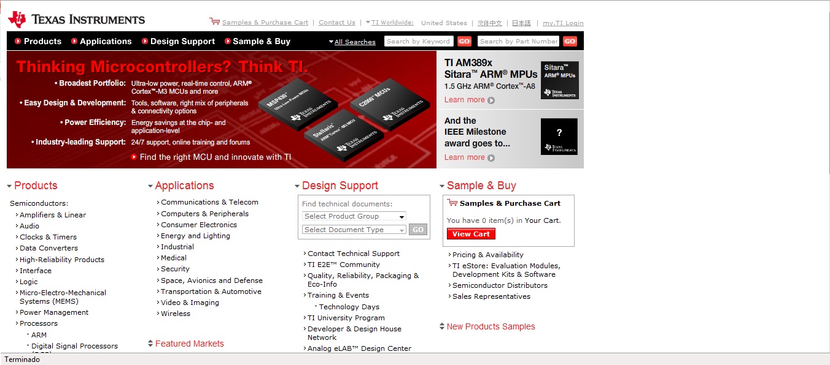Click the arrow icon after IEEE Milestone Learn more
Screen dimensions: 830x365
(x=491, y=158)
